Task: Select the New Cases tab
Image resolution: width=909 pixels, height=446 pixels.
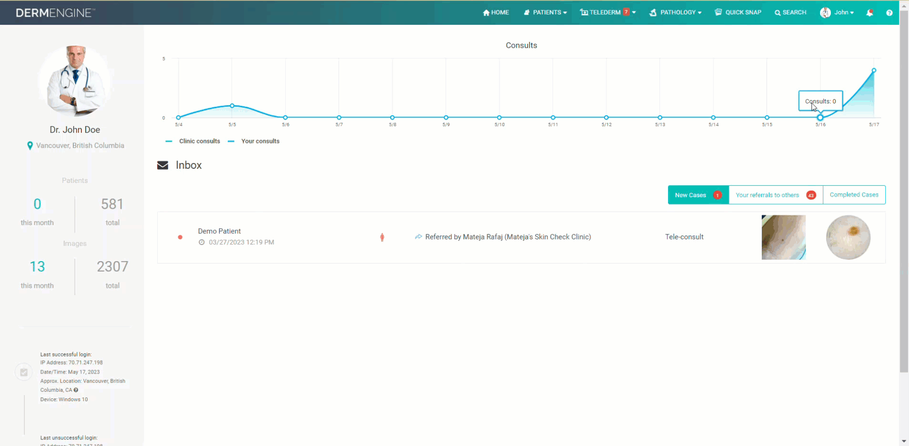Action: tap(698, 195)
